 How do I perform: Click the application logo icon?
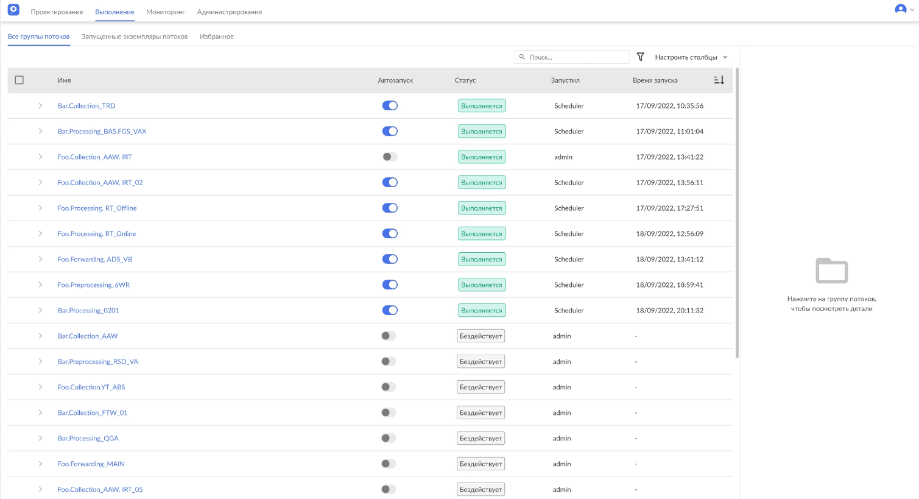[13, 10]
